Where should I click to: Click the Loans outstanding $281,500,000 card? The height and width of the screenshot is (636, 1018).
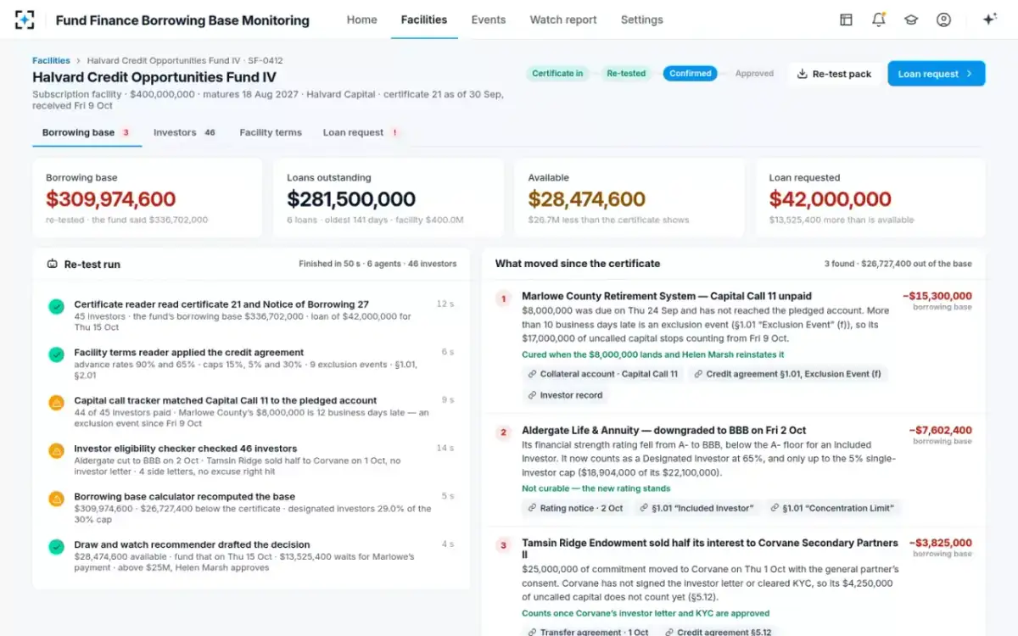389,198
